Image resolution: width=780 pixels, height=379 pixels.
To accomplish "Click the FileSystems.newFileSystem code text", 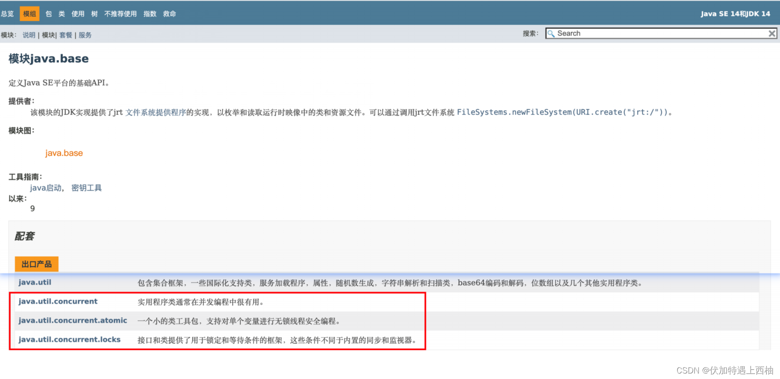I will 562,112.
